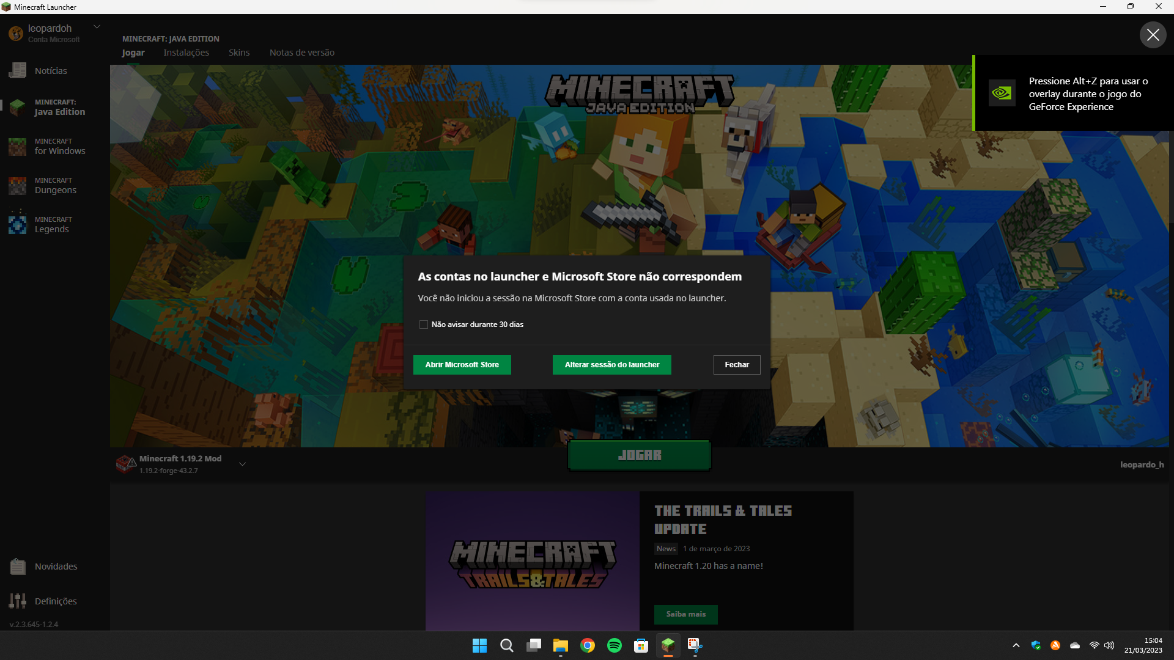
Task: Expand the Minecraft 1.19.2 Mod installation selector
Action: (242, 464)
